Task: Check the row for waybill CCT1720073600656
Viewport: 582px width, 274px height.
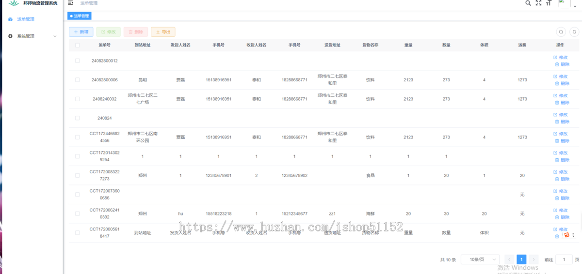Action: [x=77, y=195]
